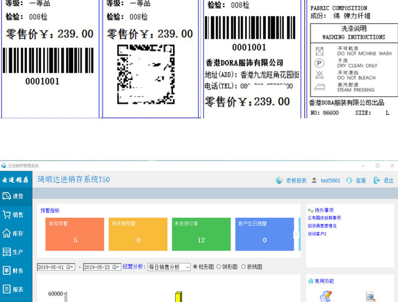Click the 预警指标 heading

pos(50,210)
